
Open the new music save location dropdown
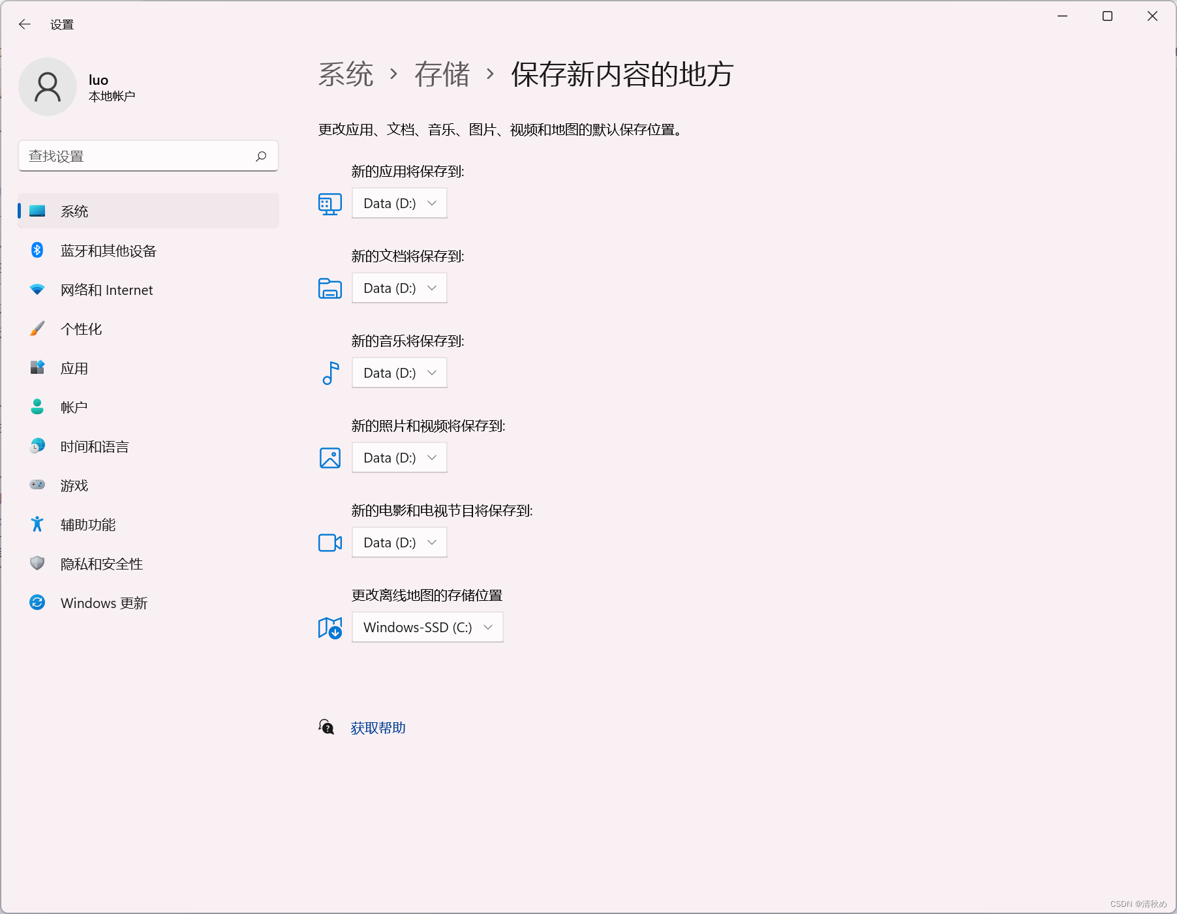pos(399,373)
